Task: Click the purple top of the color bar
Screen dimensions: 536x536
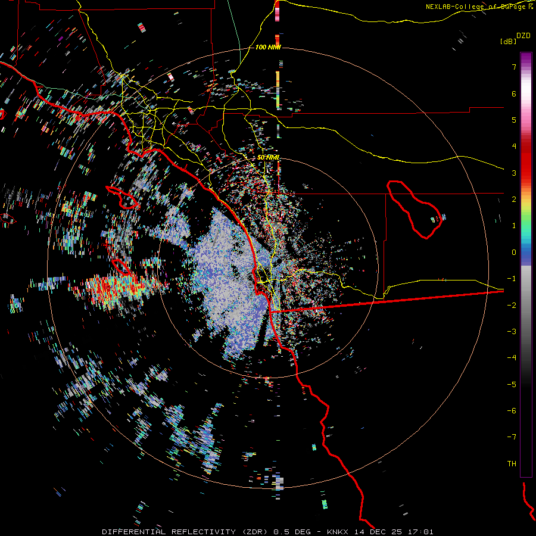Action: [x=526, y=58]
